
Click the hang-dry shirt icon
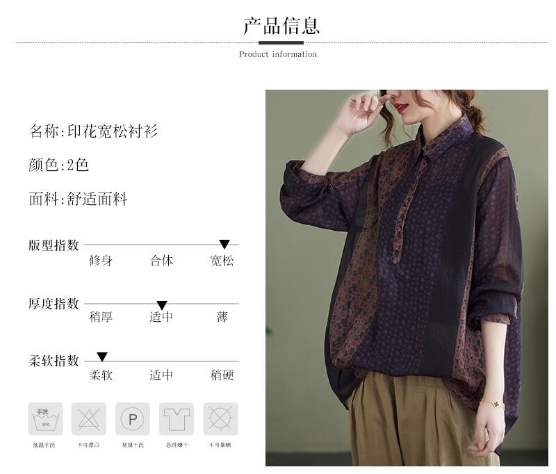coord(177,418)
